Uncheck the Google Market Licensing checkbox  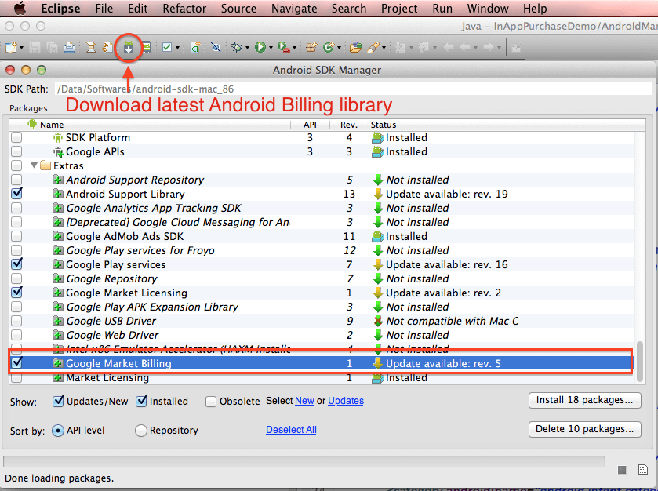click(x=16, y=292)
